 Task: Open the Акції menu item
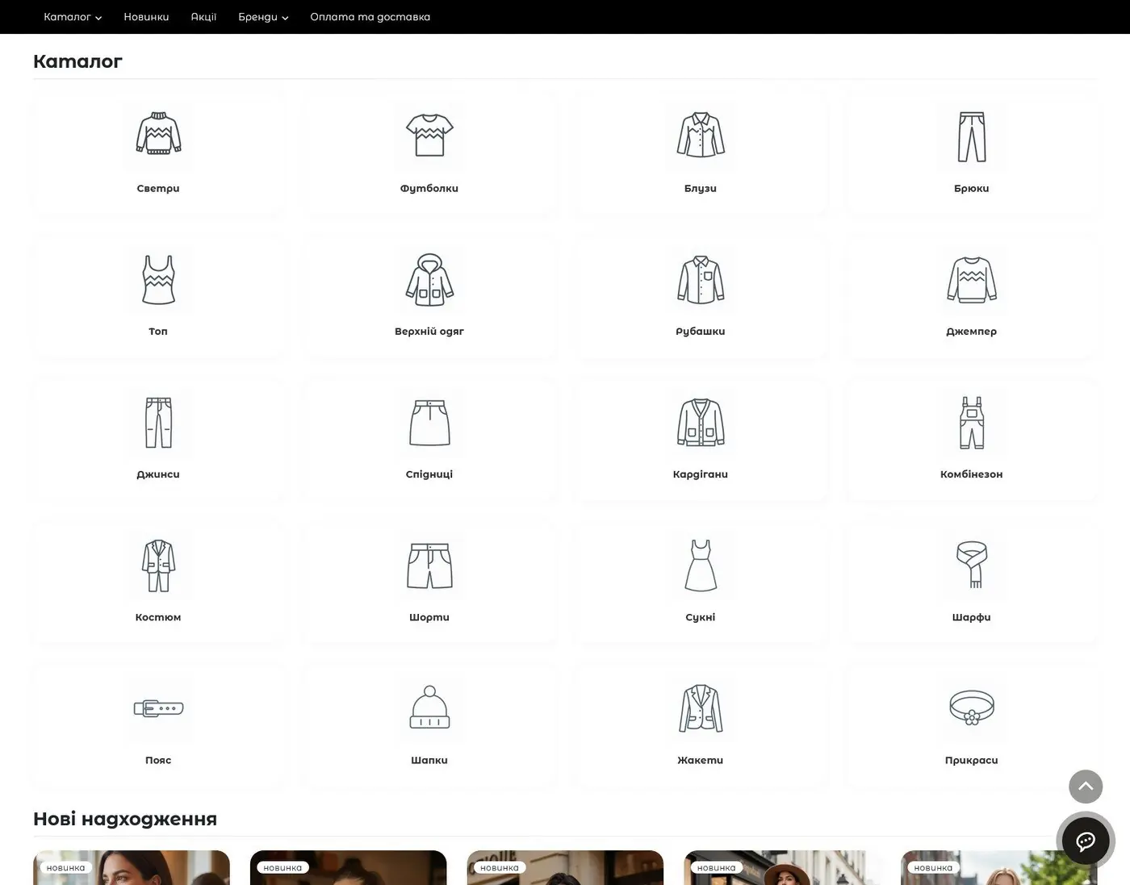203,17
